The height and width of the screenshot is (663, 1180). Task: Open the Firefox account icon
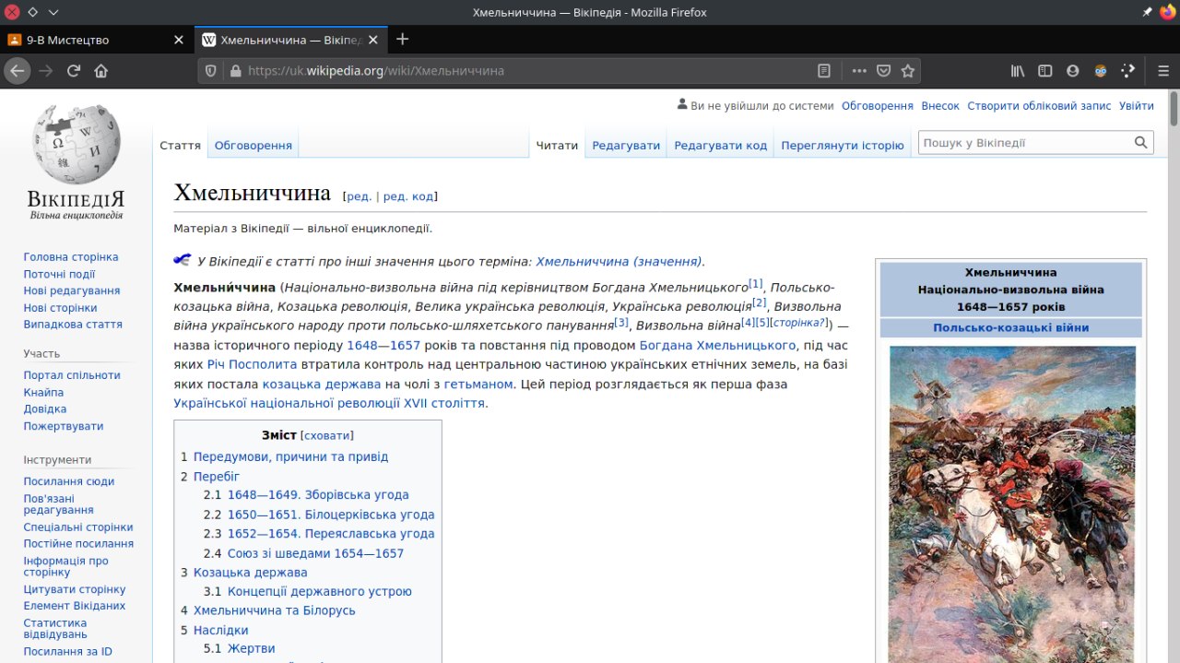pos(1072,70)
